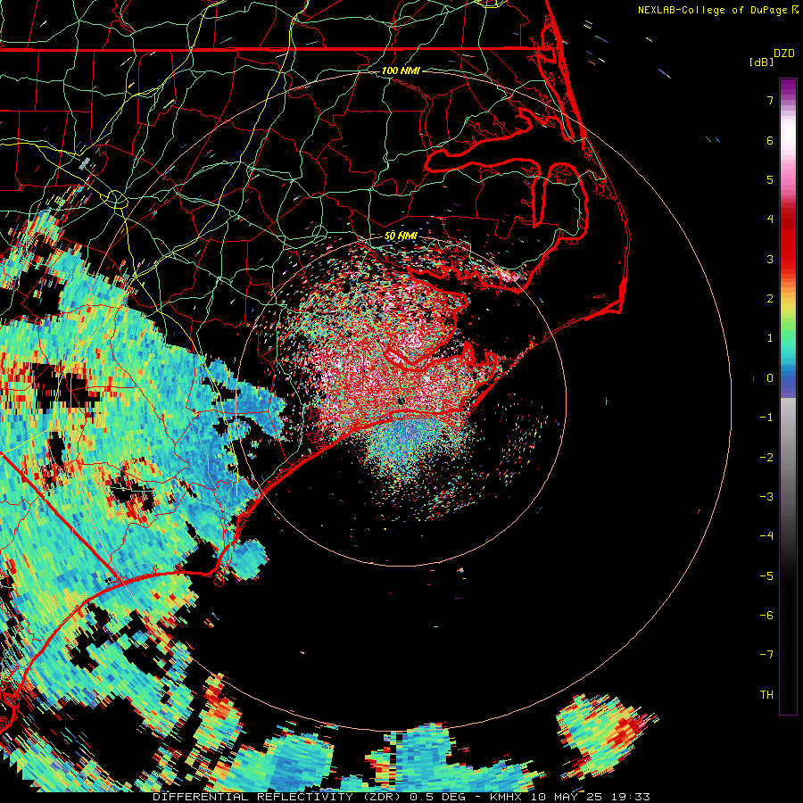The width and height of the screenshot is (803, 803).
Task: Click the scale value 4 on the legend
Action: pyautogui.click(x=770, y=219)
